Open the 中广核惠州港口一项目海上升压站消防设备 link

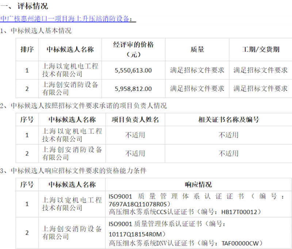coord(68,19)
